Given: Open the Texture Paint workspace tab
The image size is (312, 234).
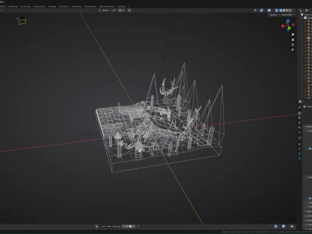Looking at the screenshot, I should [40, 6].
